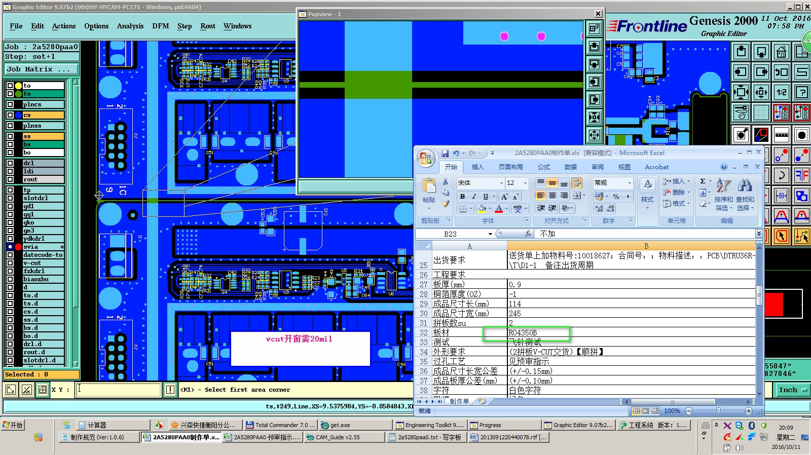Toggle checkbox for layer 'svia'
This screenshot has height=455, width=811.
click(x=10, y=247)
